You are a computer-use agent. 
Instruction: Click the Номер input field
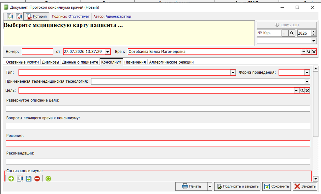pos(38,52)
